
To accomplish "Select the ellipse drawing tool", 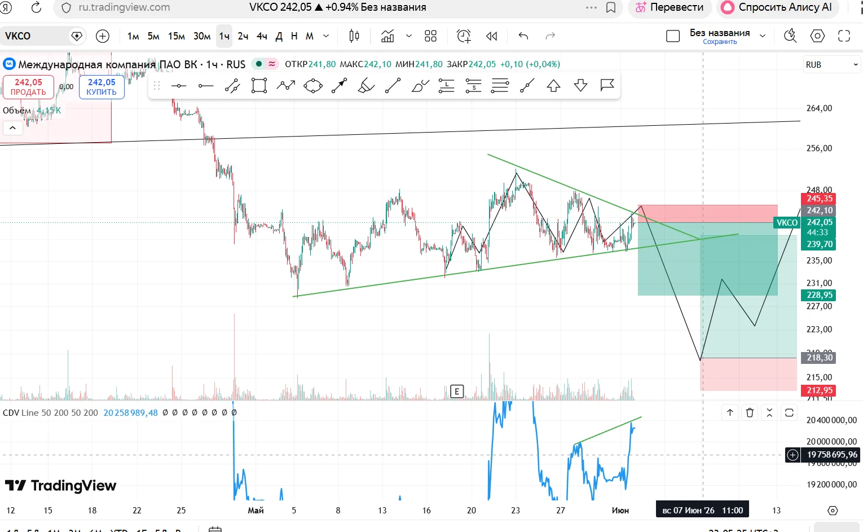I will click(313, 86).
